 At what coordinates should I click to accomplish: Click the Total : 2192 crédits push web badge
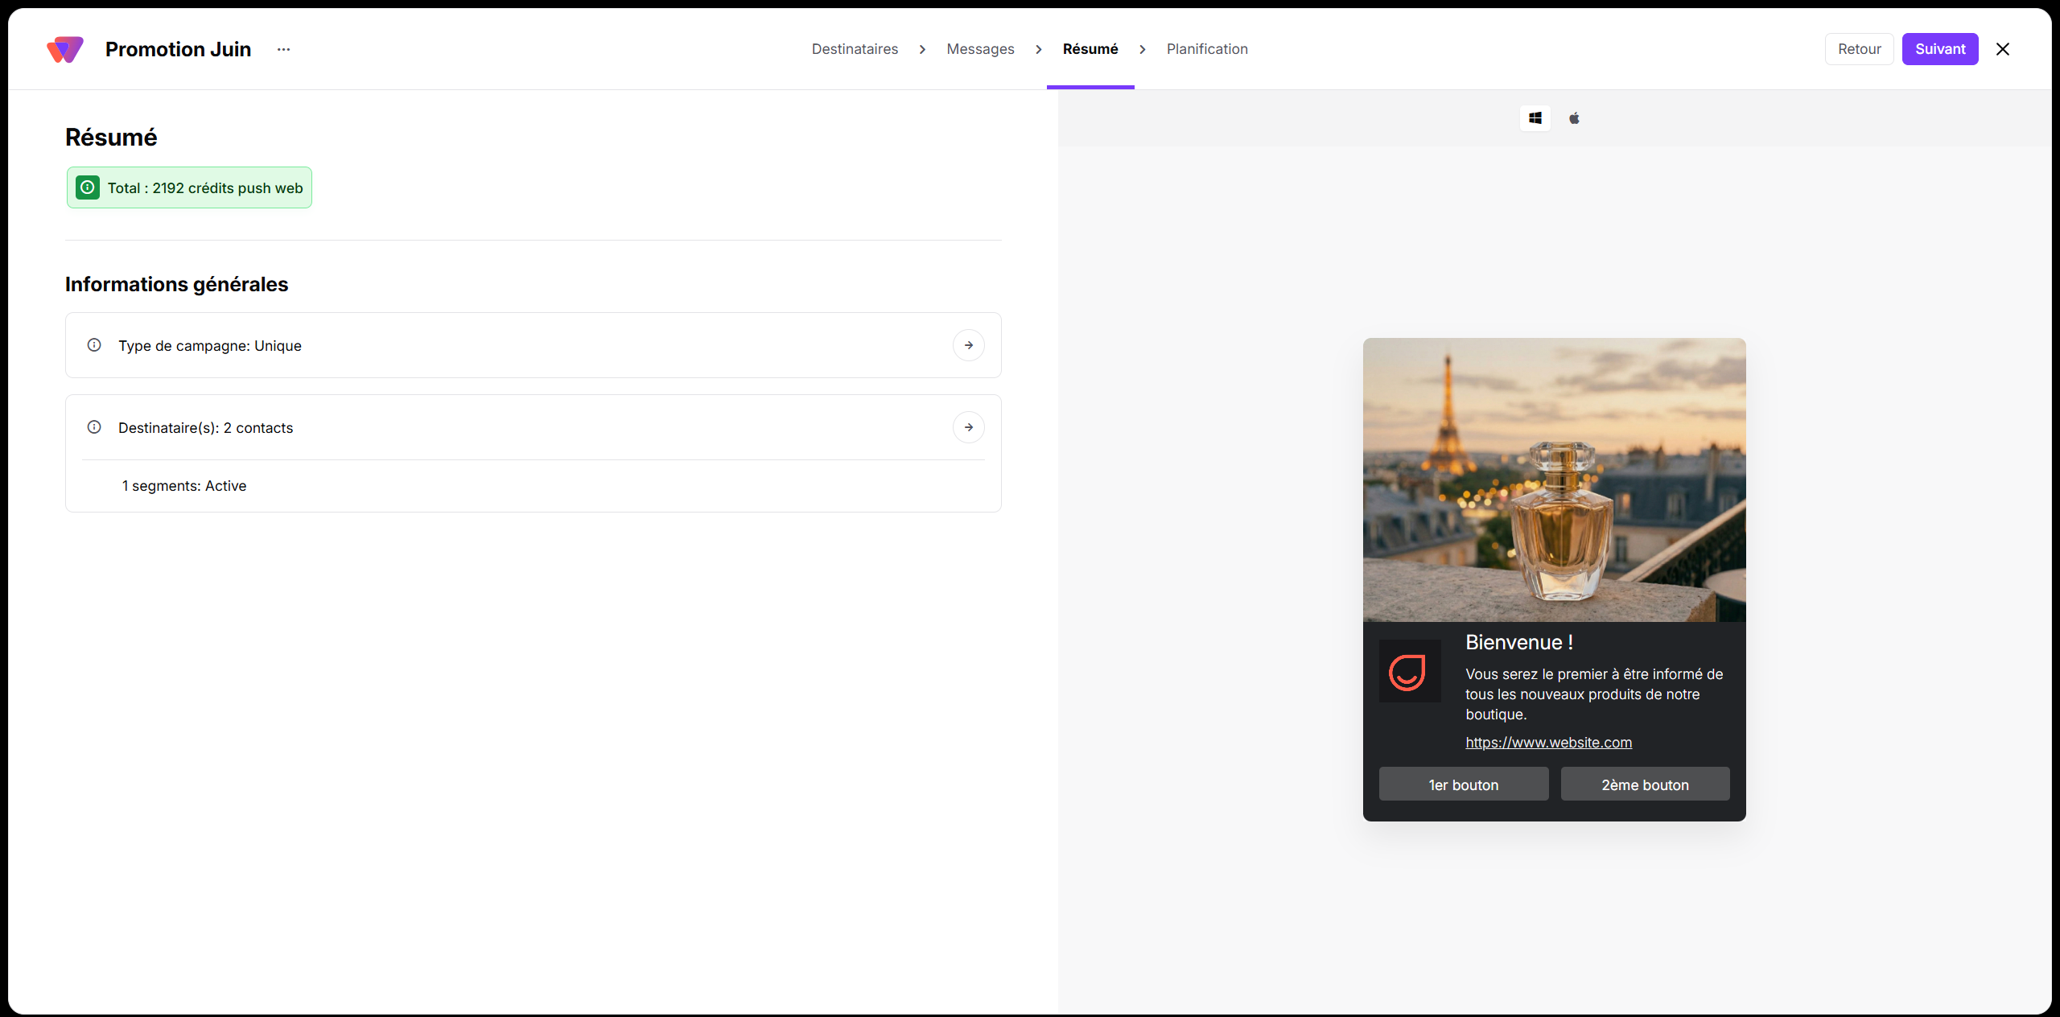(x=189, y=187)
